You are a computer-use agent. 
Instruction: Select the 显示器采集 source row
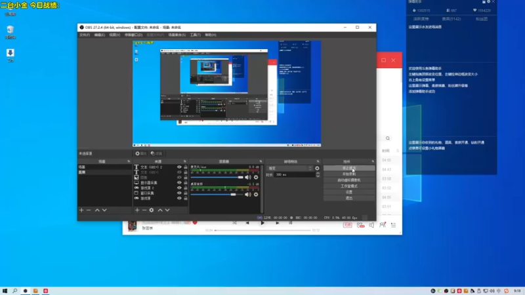(x=160, y=183)
